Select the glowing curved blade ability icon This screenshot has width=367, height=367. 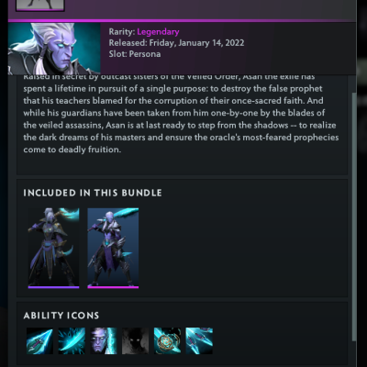pyautogui.click(x=72, y=340)
